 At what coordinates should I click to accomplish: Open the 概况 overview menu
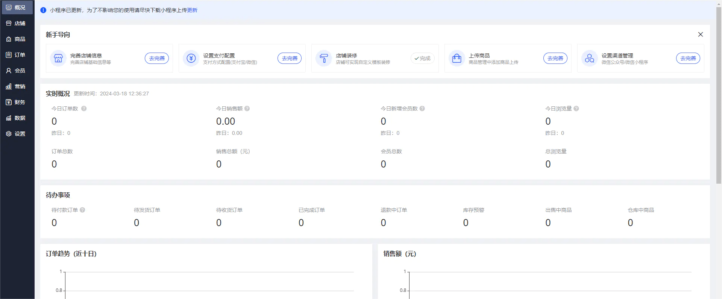coord(17,8)
